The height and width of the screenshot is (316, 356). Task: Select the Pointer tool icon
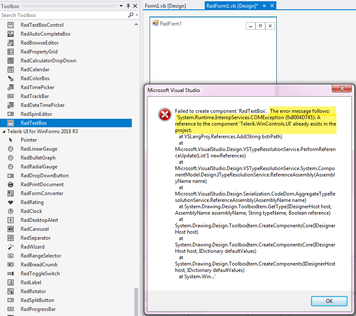11,140
